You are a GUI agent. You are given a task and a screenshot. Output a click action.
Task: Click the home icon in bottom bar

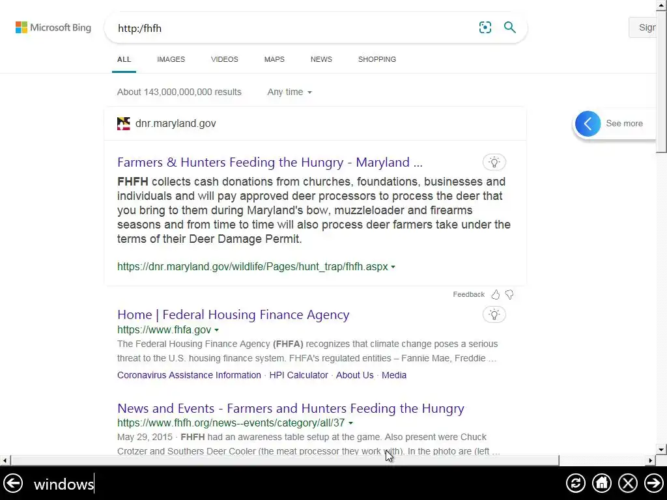[601, 484]
